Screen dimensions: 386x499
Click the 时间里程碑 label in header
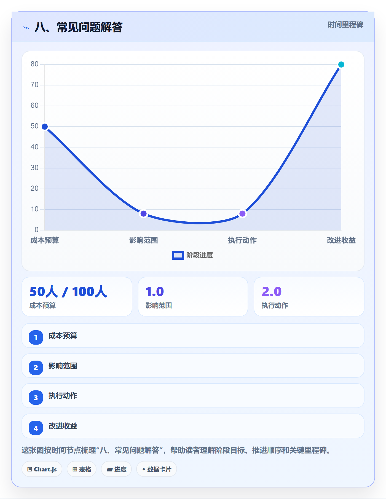(345, 25)
